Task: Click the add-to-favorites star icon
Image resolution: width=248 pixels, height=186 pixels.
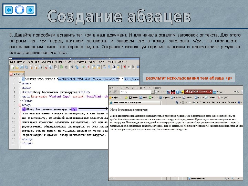Action: 126,97
